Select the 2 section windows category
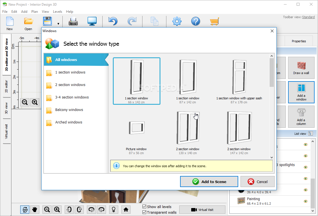This screenshot has width=318, height=216. tap(76, 85)
